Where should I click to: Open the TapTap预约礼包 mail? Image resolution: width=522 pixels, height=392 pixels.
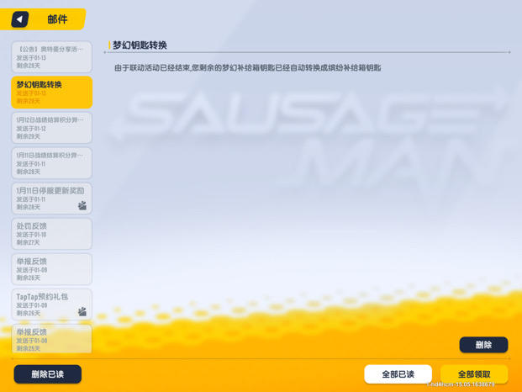[51, 305]
